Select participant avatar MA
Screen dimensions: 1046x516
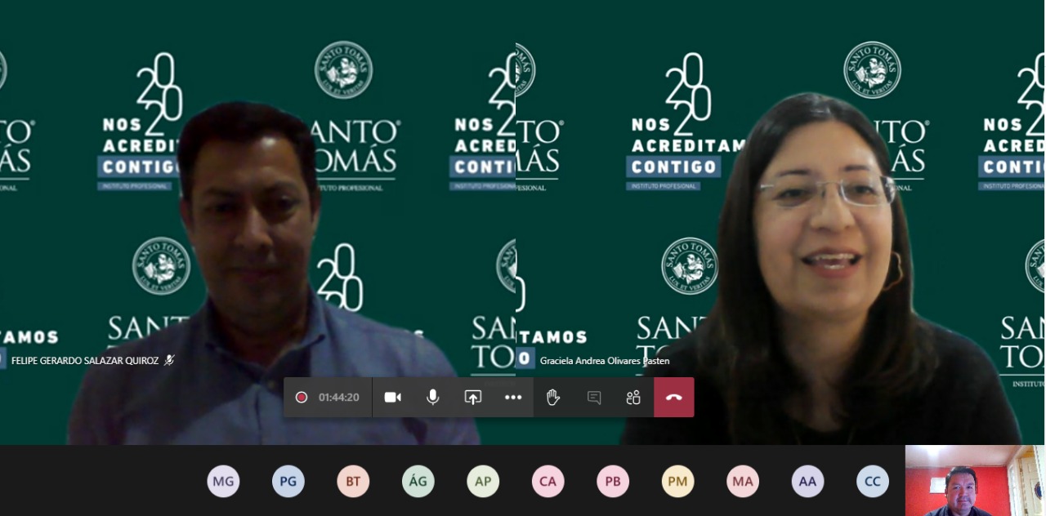pos(743,482)
